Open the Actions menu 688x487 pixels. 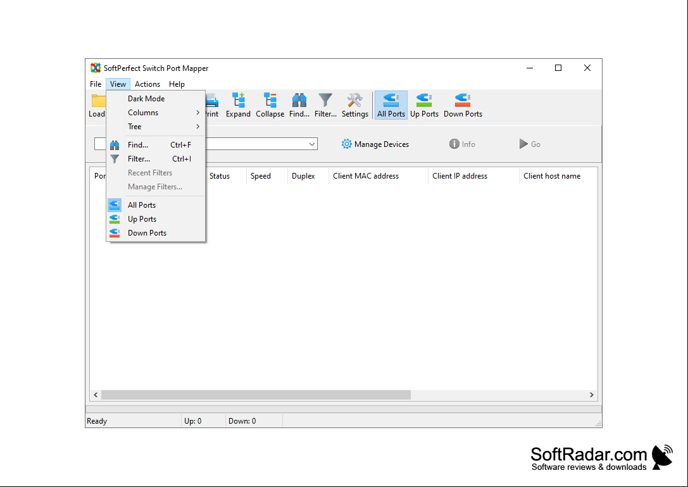[147, 84]
